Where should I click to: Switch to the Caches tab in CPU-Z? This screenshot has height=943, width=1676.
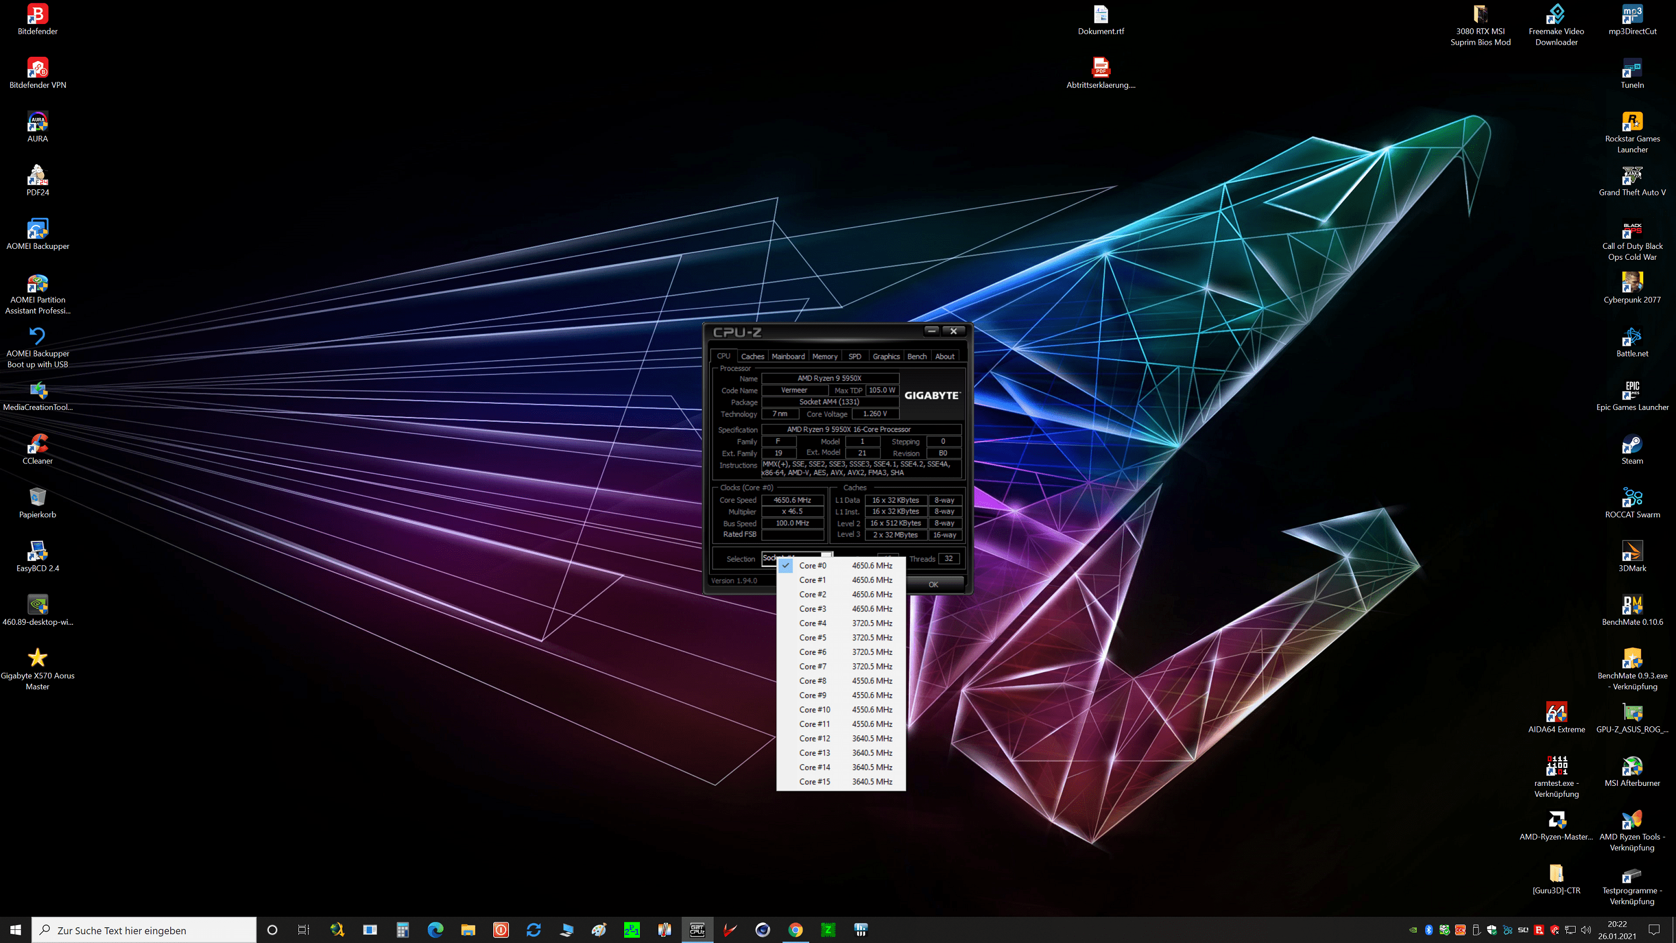(x=752, y=356)
